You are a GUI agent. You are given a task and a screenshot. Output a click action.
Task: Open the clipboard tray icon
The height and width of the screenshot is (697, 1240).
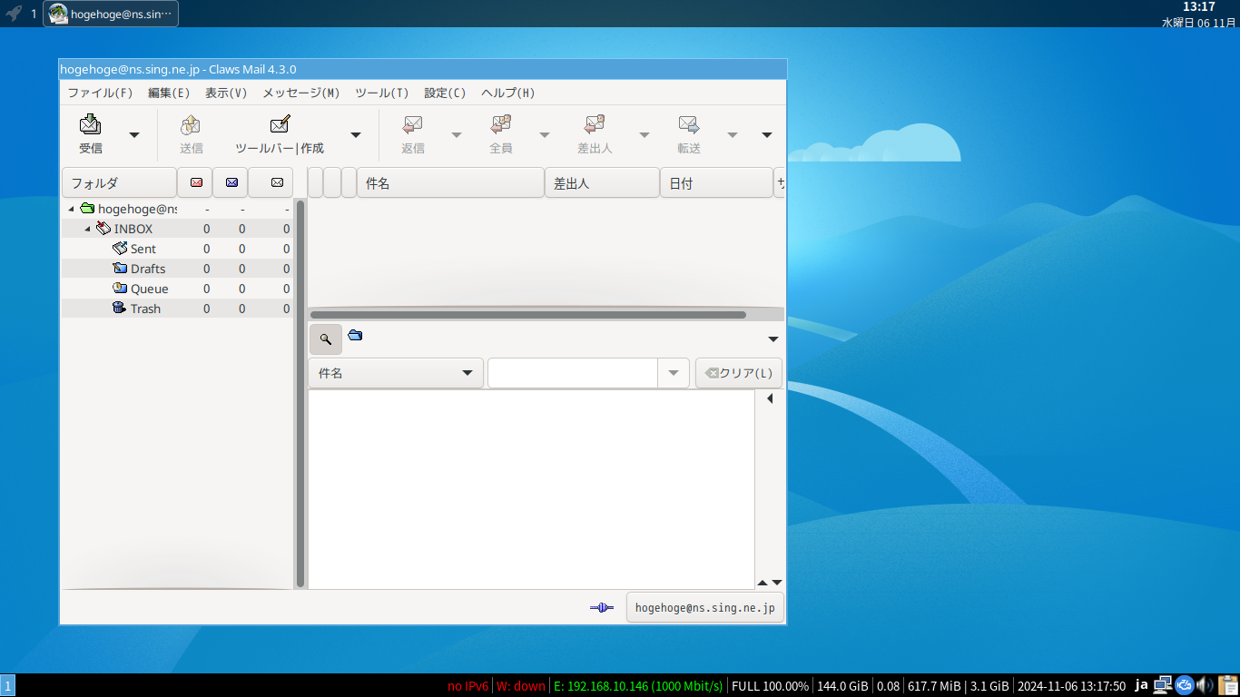point(1227,685)
